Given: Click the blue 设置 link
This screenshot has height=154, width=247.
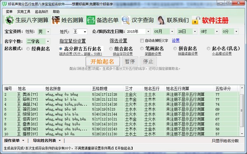Looking at the screenshot, I should (176, 40).
